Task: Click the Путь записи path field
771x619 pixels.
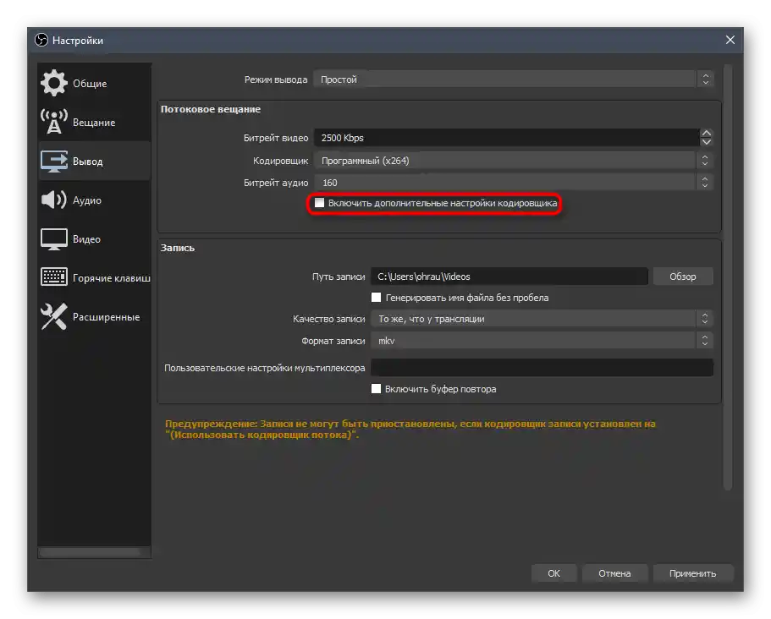Action: (x=509, y=277)
